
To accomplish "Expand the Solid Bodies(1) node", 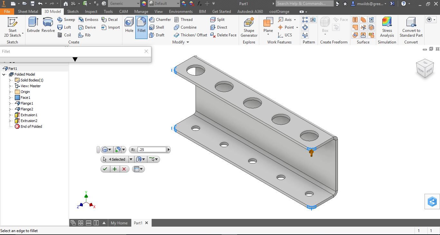I will pyautogui.click(x=10, y=80).
